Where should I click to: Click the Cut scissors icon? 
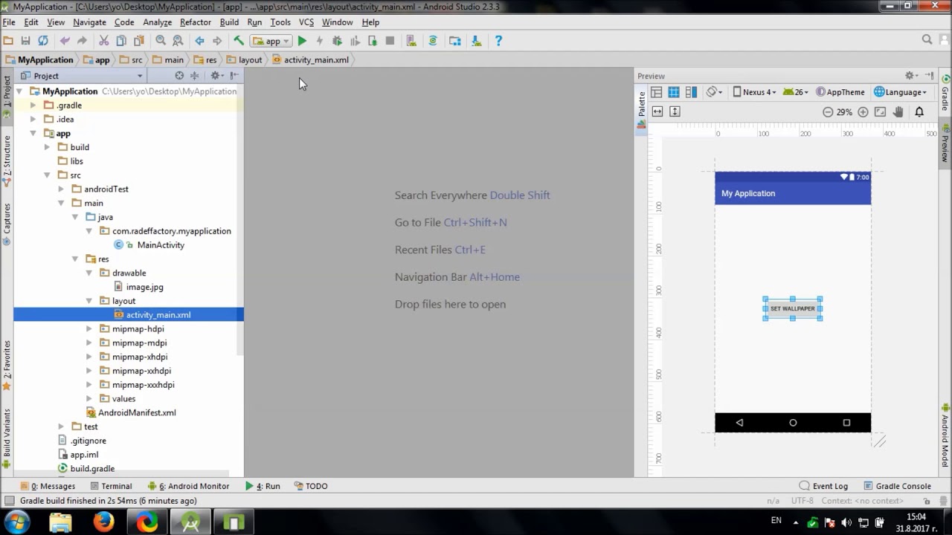[x=103, y=41]
